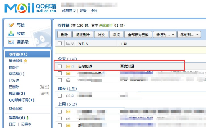Collapse the 昨天 (1 封) group
Viewport: 206px width, 128px height.
(67, 89)
